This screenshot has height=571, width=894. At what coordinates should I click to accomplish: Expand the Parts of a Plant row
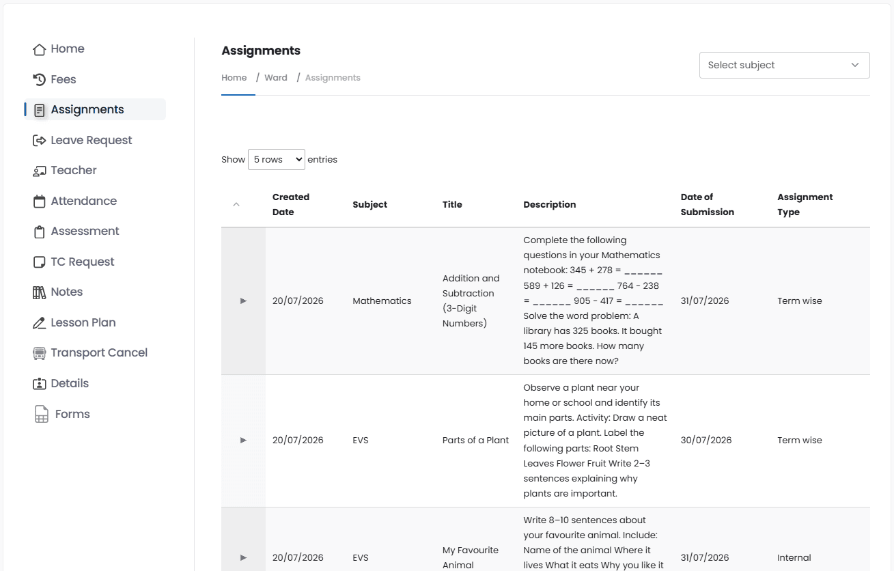(243, 440)
